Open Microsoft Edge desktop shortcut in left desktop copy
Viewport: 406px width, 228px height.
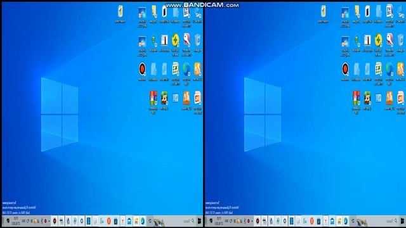(187, 69)
